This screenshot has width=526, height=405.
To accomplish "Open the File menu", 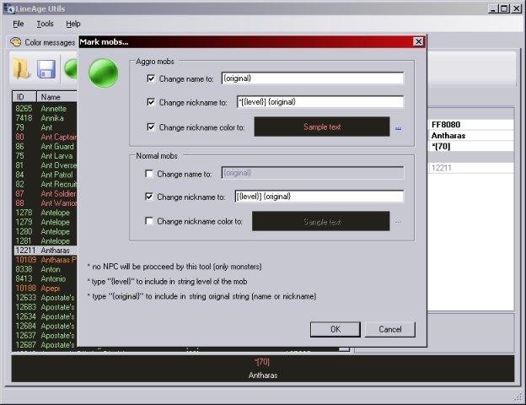I will click(19, 24).
